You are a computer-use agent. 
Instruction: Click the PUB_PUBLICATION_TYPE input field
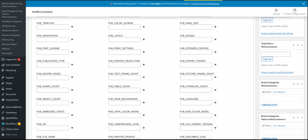click(x=53, y=65)
